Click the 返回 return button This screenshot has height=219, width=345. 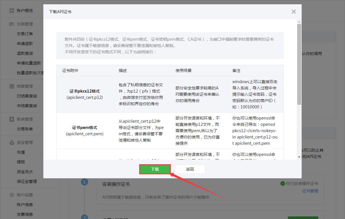(x=190, y=169)
